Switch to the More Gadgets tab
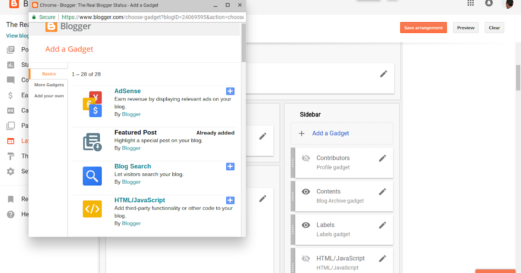Viewport: 521px width, 273px height. click(x=49, y=84)
